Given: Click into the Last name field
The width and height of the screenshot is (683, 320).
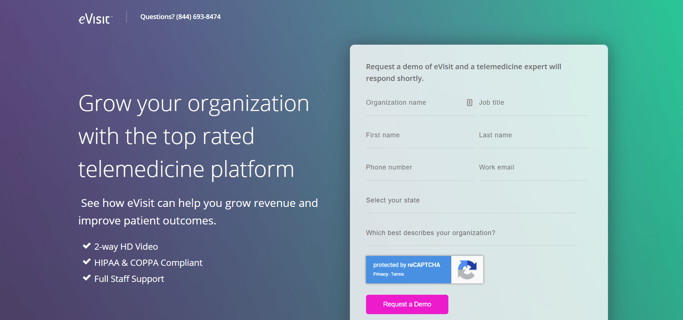Looking at the screenshot, I should click(x=533, y=135).
